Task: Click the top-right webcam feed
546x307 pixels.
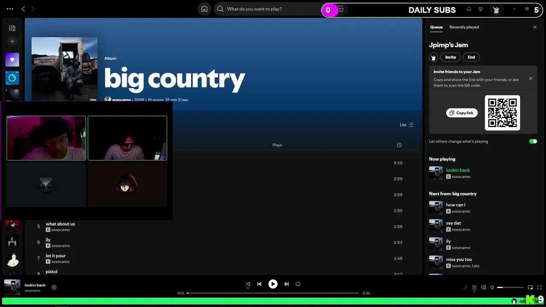Action: 128,138
